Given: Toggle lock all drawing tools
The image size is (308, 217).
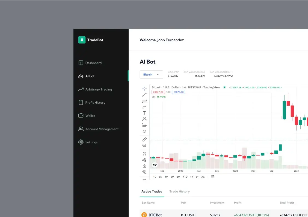Looking at the screenshot, I should pos(144,166).
